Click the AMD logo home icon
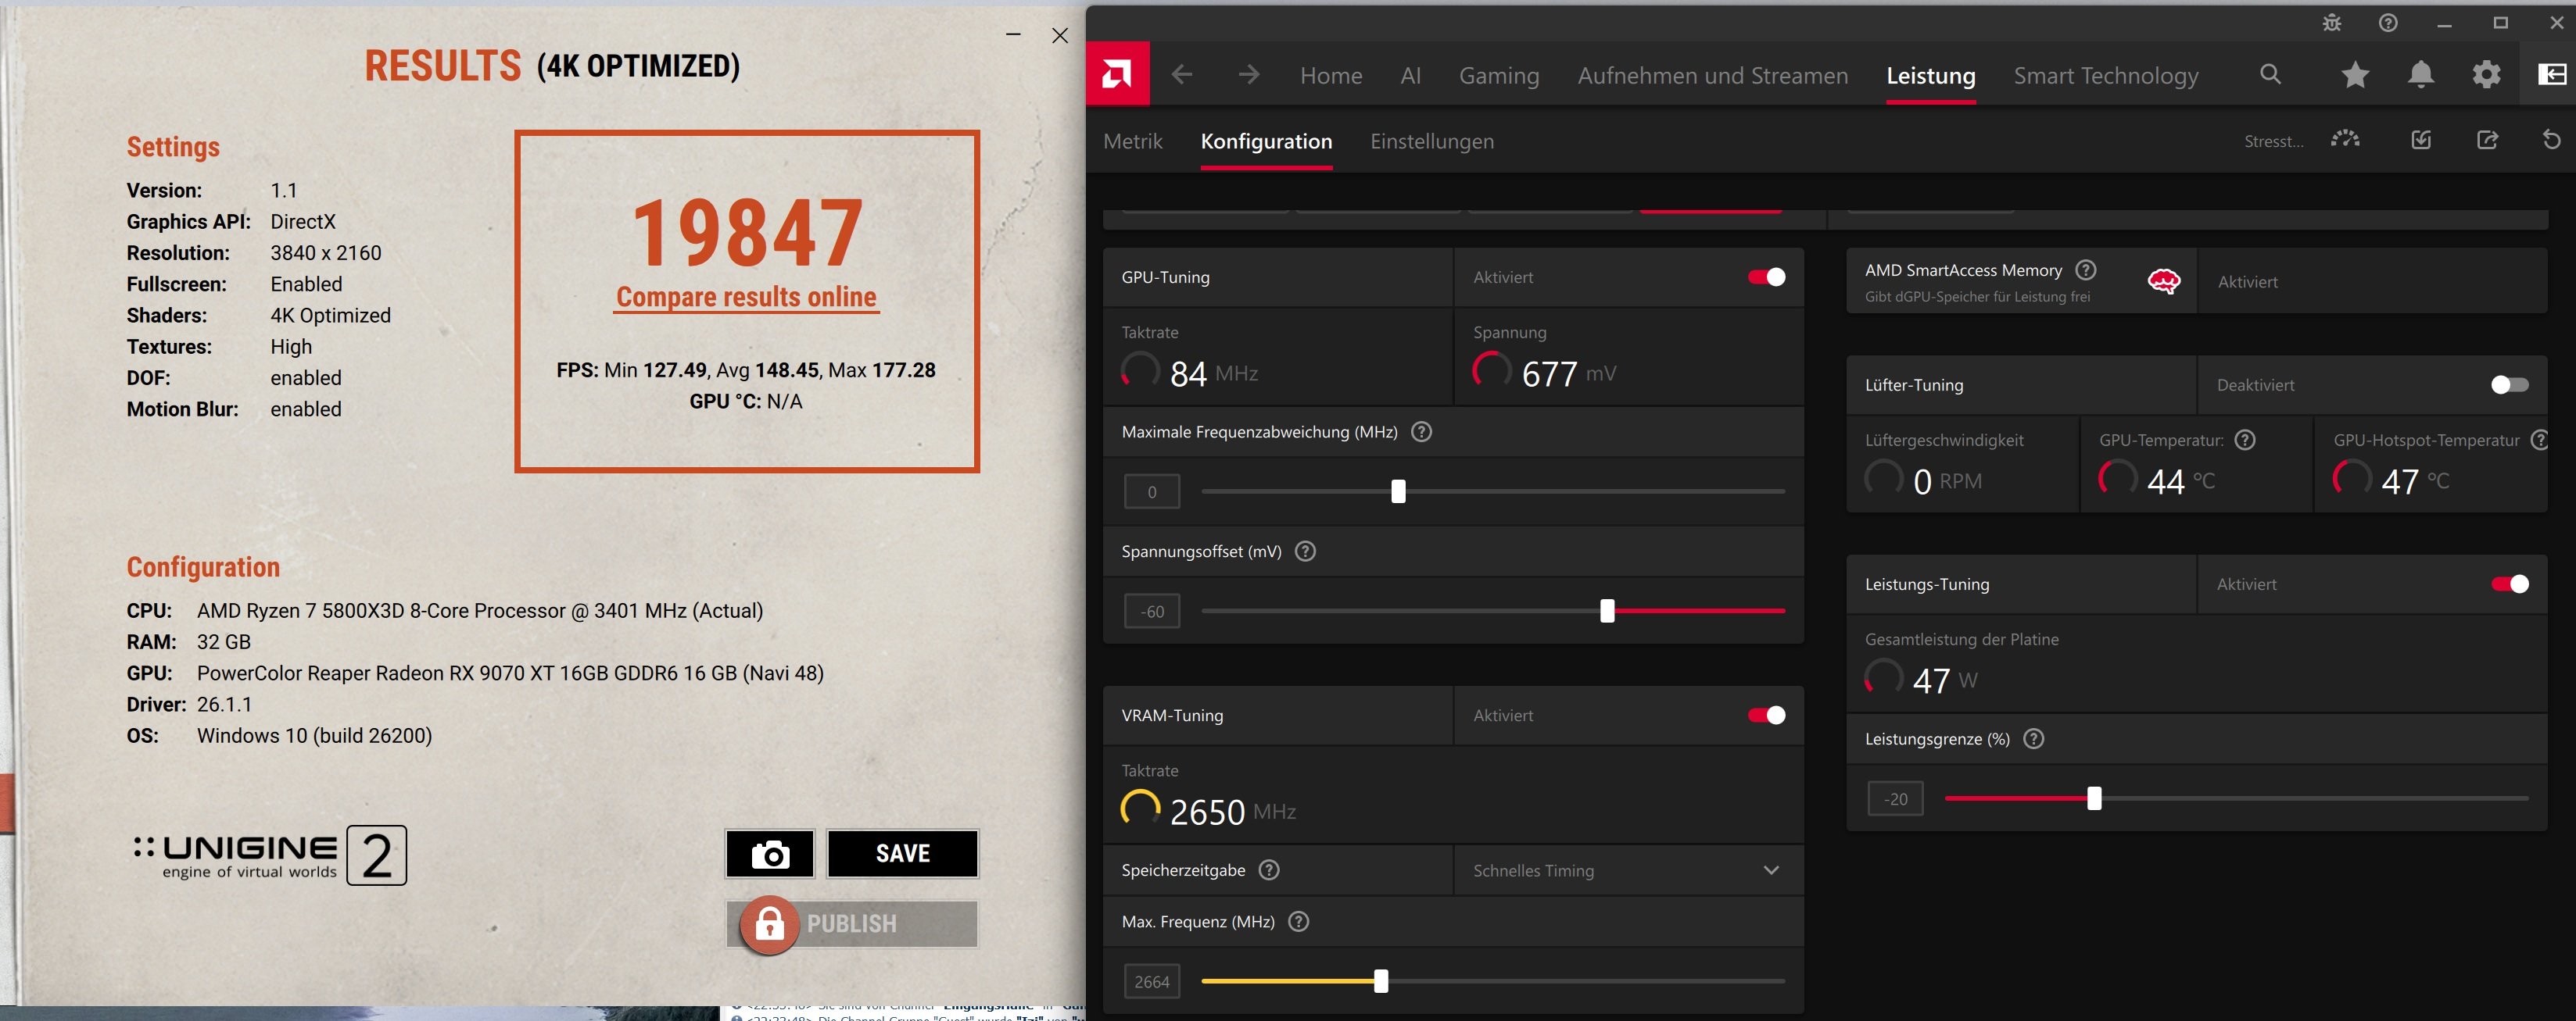Screen dimensions: 2576x1021 [x=1117, y=74]
